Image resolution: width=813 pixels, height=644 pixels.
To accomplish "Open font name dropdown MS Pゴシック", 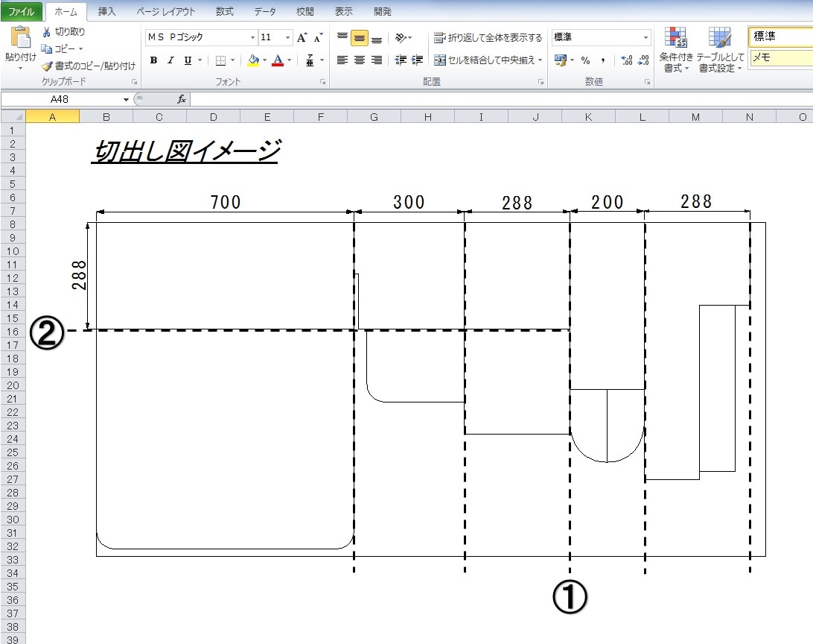I will point(252,37).
